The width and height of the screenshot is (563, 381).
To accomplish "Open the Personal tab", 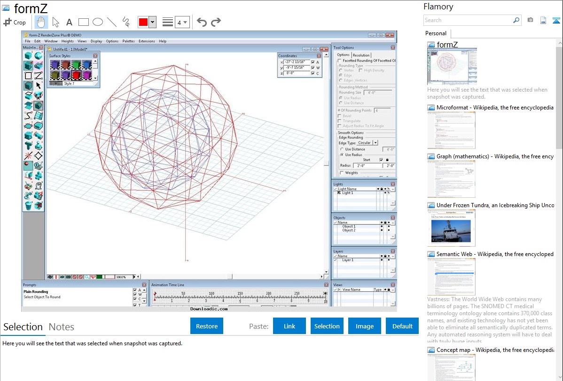I will pos(436,33).
